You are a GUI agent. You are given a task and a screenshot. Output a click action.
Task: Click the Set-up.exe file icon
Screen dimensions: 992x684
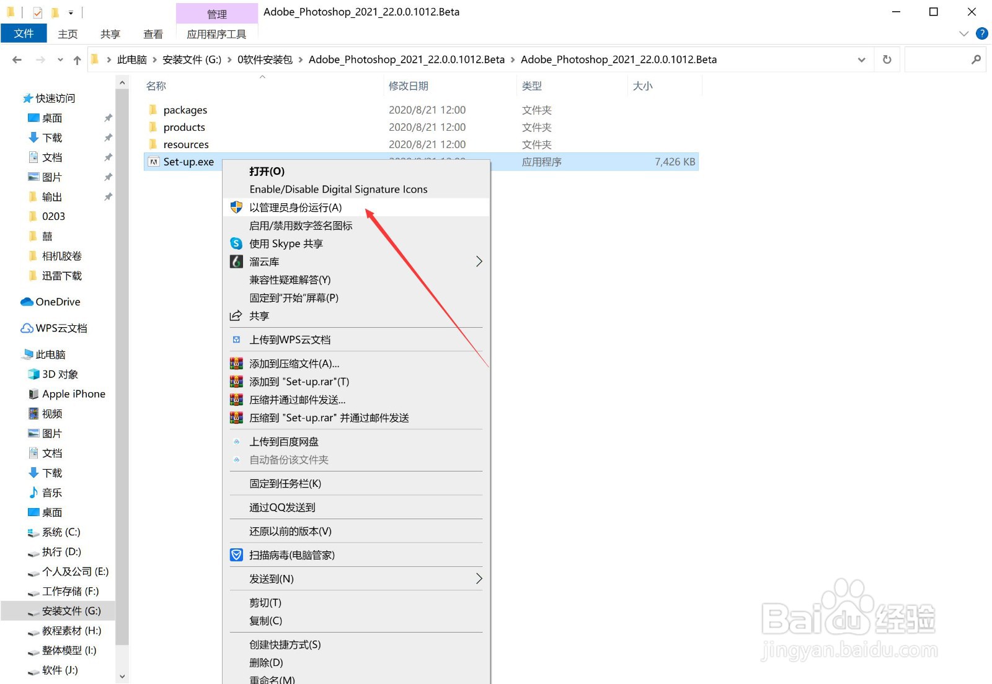click(x=153, y=162)
